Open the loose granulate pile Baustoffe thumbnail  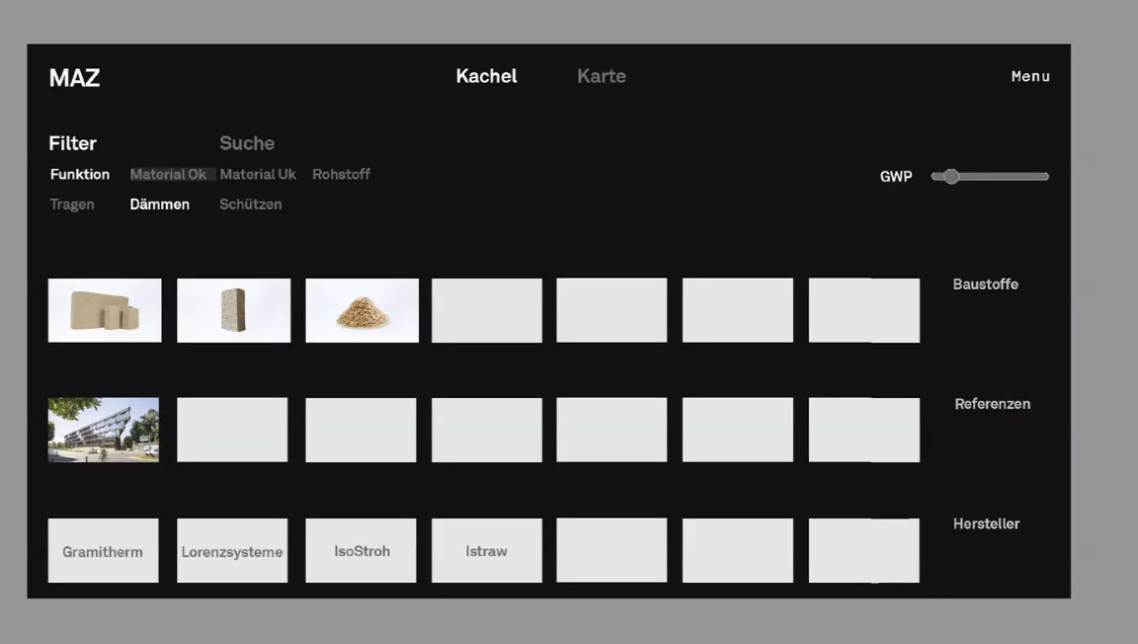click(363, 310)
